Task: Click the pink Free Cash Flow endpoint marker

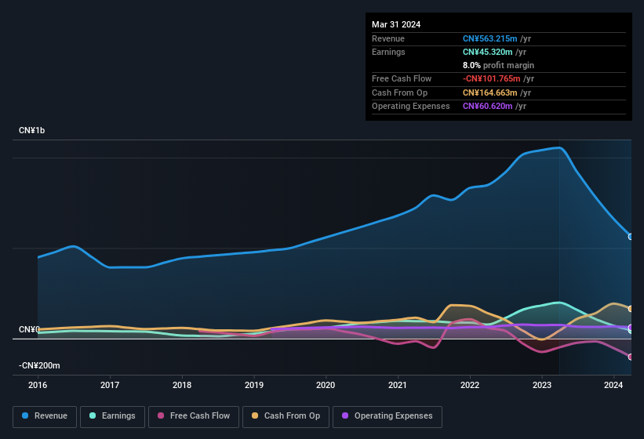Action: coord(631,357)
